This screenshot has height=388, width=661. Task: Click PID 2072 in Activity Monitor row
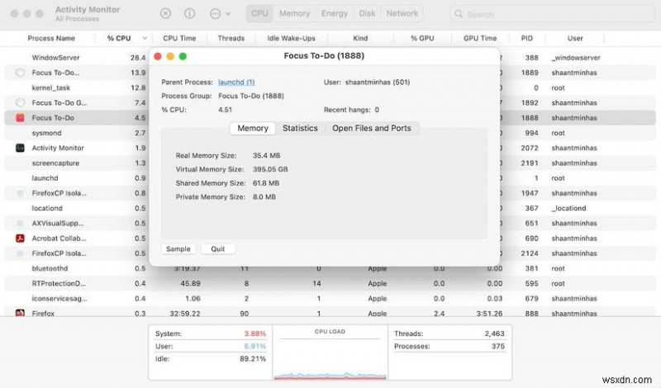(x=530, y=148)
